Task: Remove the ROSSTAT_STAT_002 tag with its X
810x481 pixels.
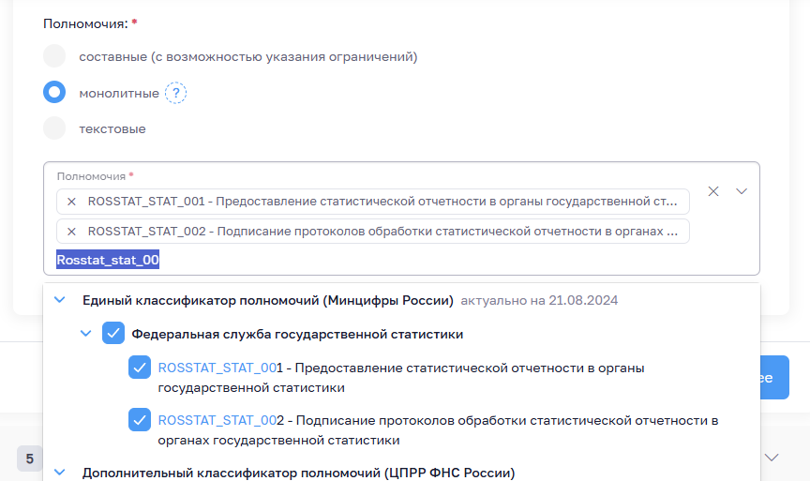Action: pyautogui.click(x=71, y=232)
